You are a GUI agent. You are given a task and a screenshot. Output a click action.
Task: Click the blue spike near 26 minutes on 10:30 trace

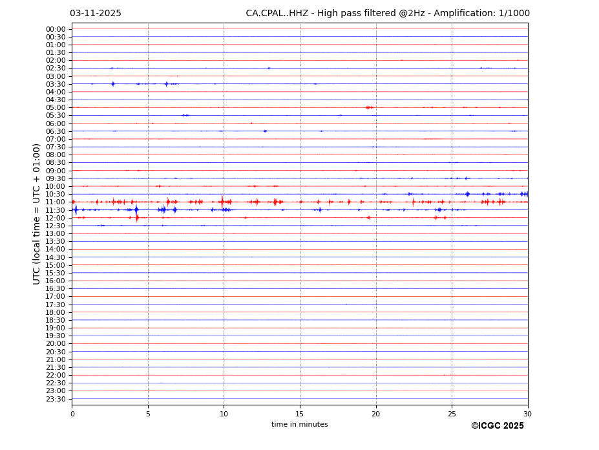[467, 194]
